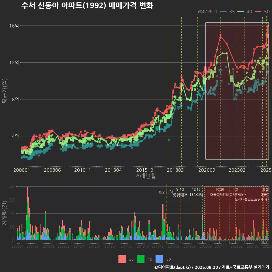Screen dimensions: 272x272
Task: Click the 9·13 종합대책 policy annotation
Action: 180,192
